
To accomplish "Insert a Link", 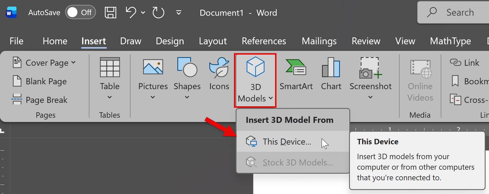I will tap(465, 63).
